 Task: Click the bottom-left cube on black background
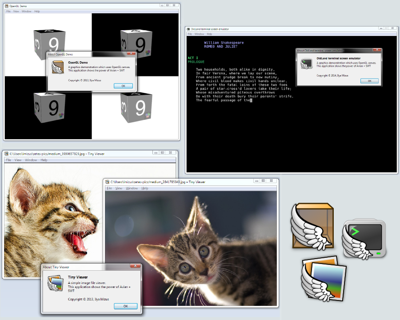49,108
